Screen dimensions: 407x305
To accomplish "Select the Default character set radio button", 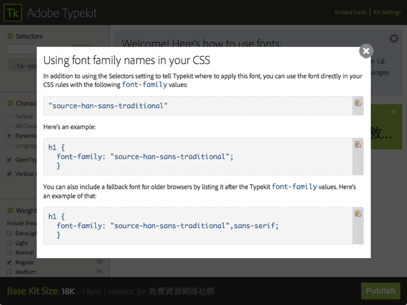I will 9,116.
